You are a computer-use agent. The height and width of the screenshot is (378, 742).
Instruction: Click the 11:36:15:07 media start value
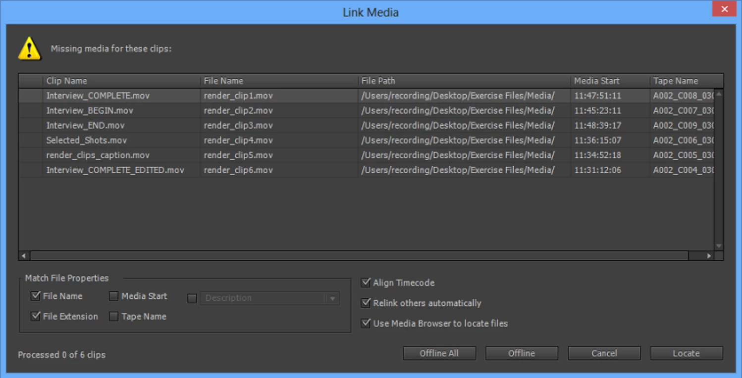click(597, 140)
